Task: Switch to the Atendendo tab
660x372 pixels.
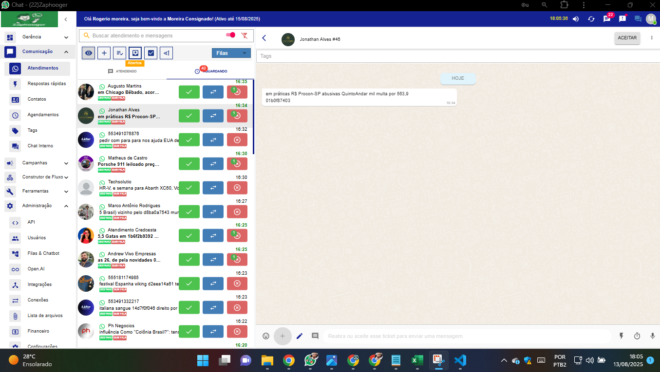Action: coord(122,71)
